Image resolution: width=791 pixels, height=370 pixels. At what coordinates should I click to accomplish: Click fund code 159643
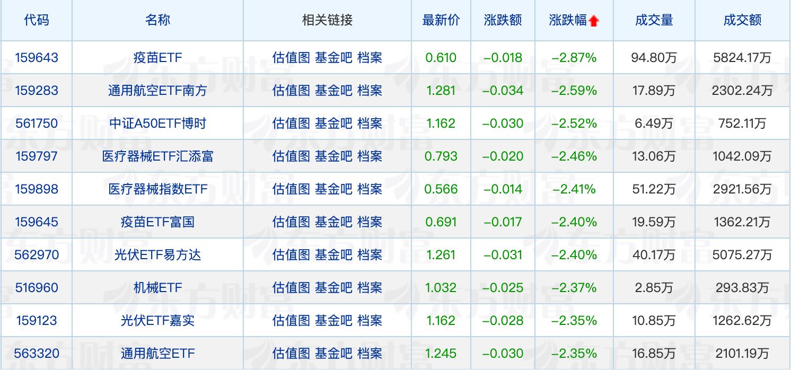(37, 58)
